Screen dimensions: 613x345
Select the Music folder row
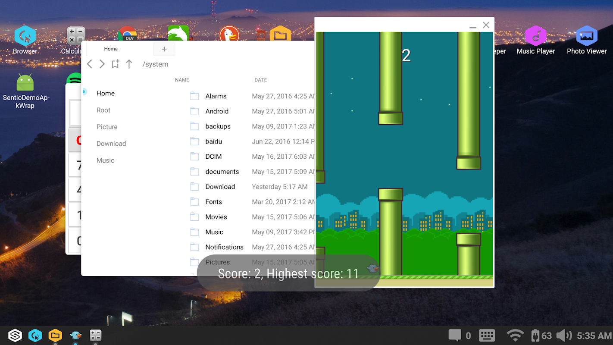pos(251,232)
